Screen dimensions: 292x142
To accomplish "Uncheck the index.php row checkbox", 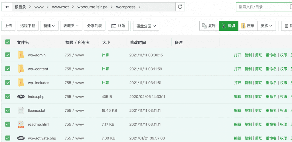I will 8,96.
